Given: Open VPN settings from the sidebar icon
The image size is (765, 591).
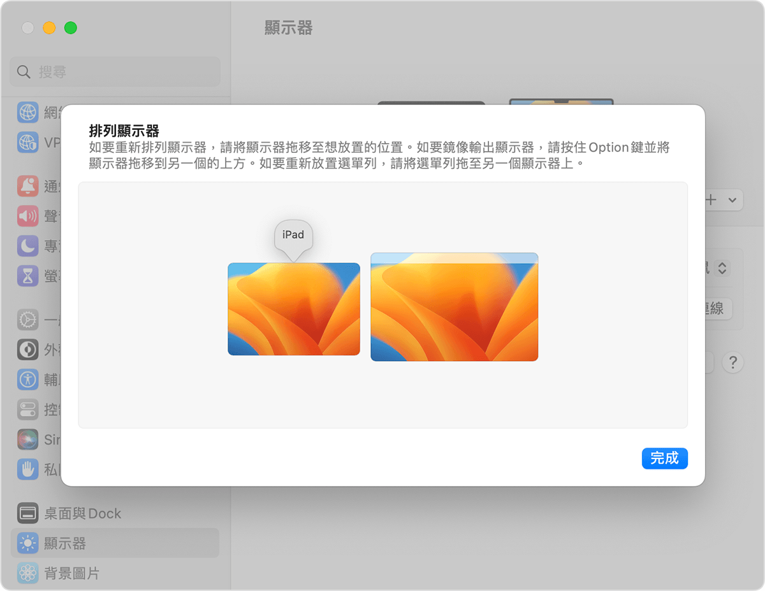Looking at the screenshot, I should click(x=27, y=143).
